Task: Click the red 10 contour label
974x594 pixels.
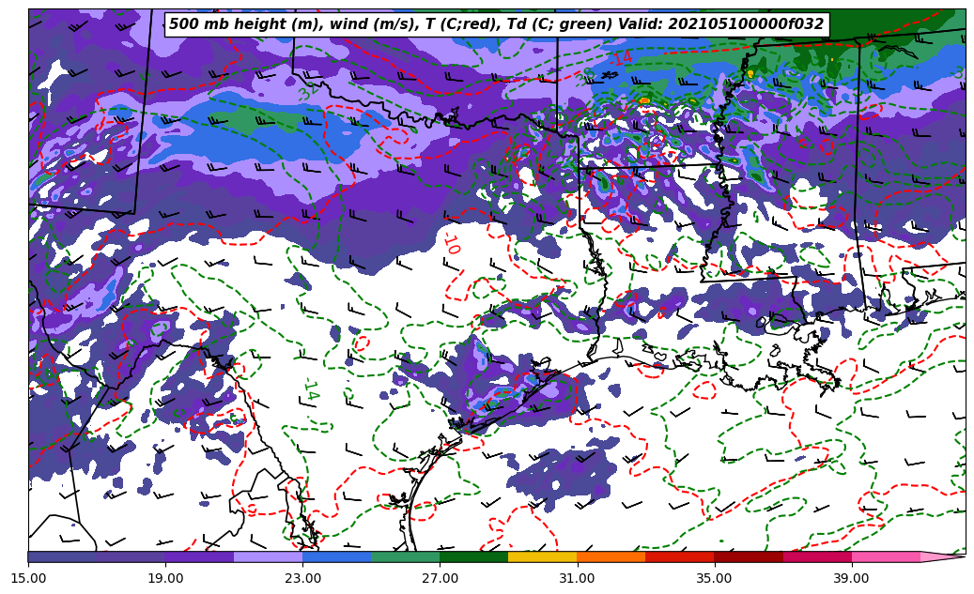Action: (x=452, y=245)
